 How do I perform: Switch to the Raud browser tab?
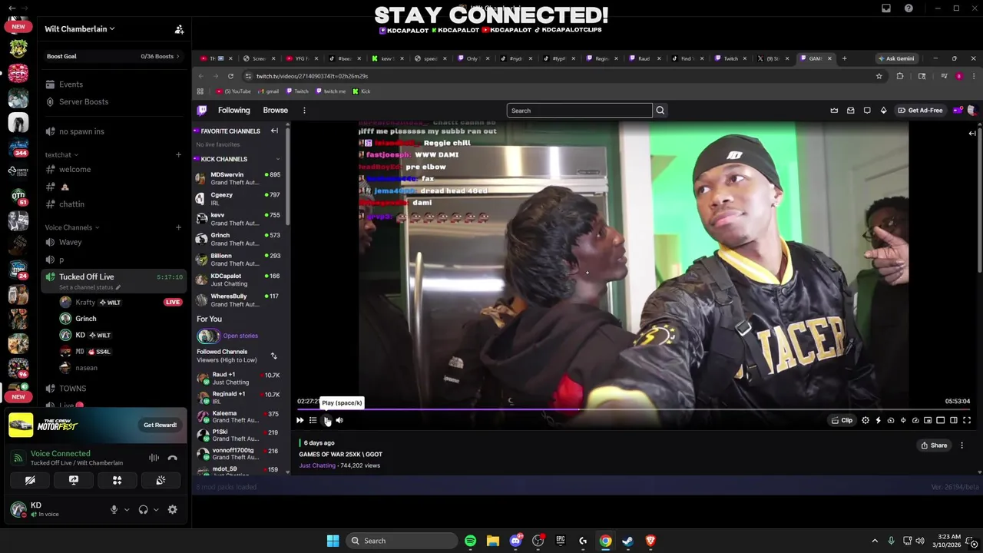tap(644, 58)
